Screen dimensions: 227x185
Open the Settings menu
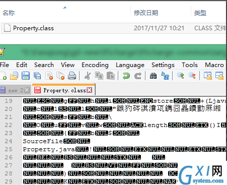[163, 65]
